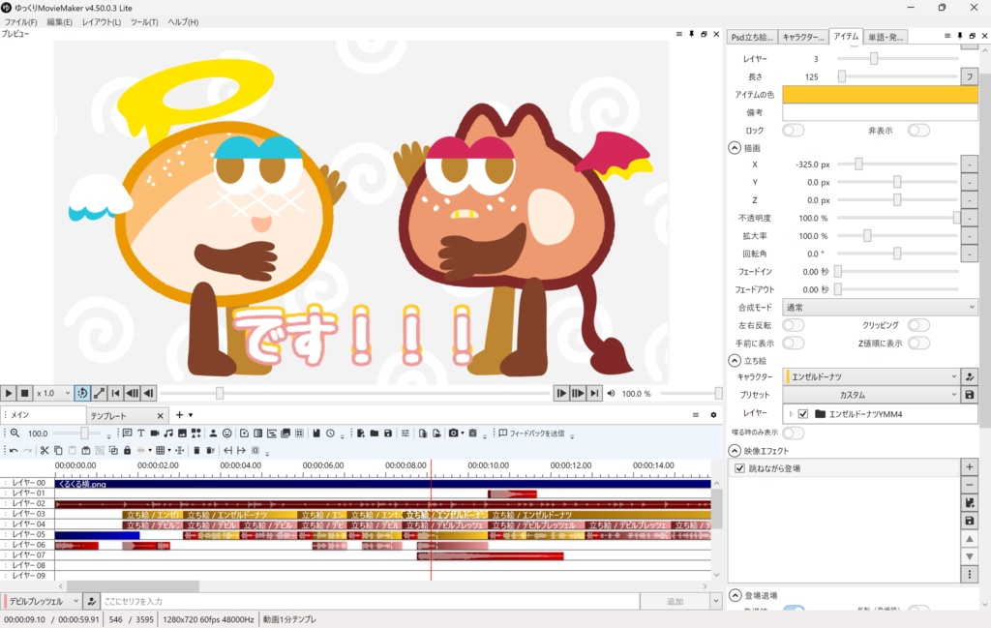
Task: Remove video effect with minus button
Action: tap(970, 485)
